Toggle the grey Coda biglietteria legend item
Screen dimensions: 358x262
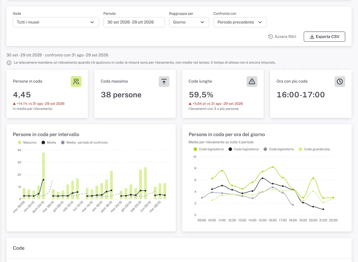tap(278, 149)
